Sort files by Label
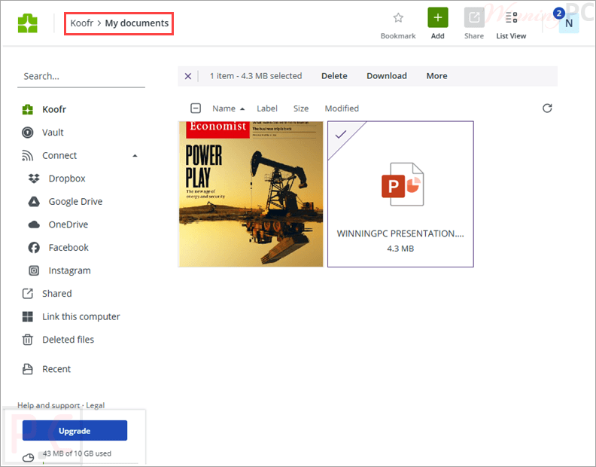 click(267, 108)
